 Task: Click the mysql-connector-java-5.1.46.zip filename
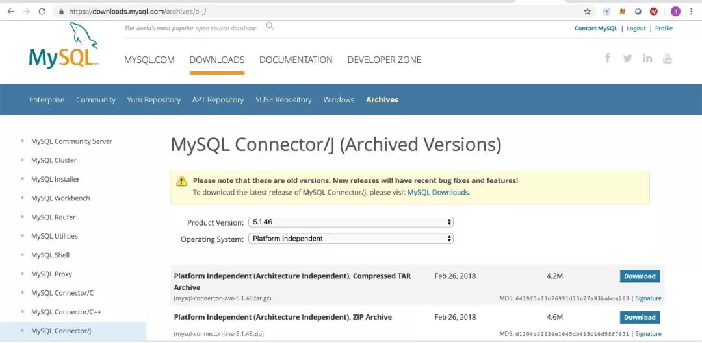(x=219, y=334)
